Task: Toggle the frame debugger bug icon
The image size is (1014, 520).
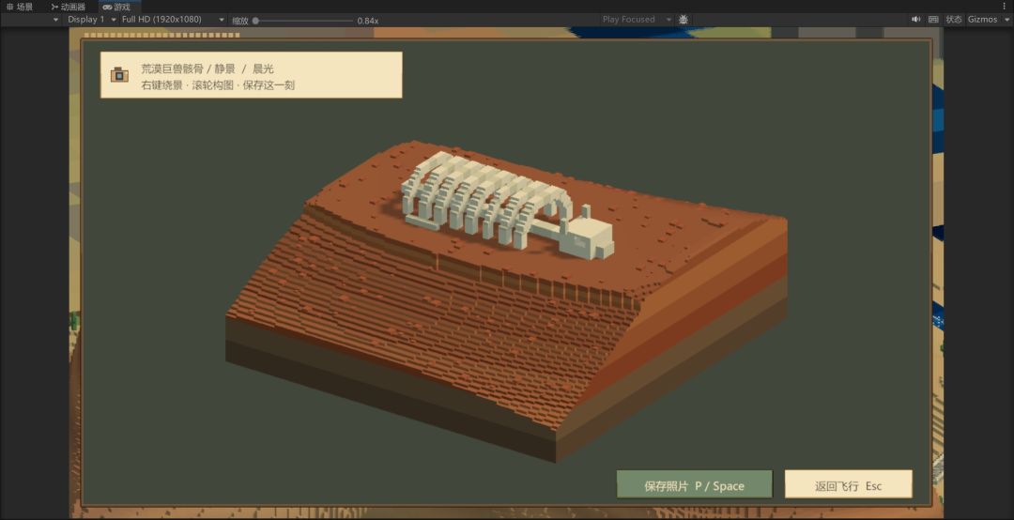Action: [684, 20]
